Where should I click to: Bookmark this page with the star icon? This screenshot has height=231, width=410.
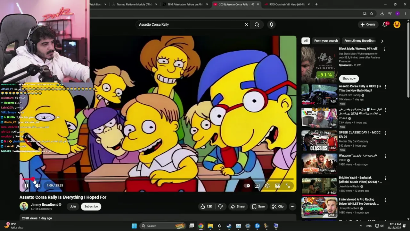point(372,13)
